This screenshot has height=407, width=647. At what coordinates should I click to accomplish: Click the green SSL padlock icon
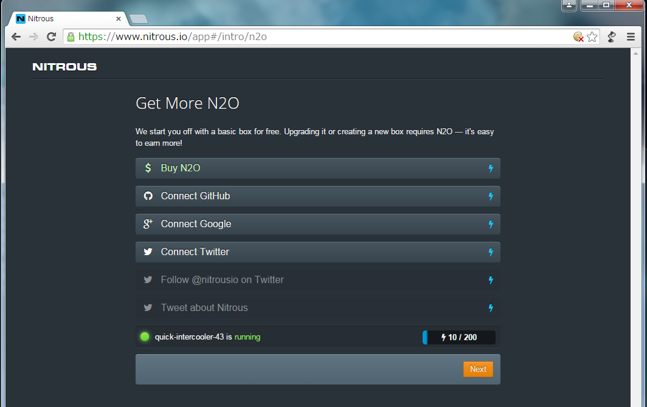[x=71, y=36]
